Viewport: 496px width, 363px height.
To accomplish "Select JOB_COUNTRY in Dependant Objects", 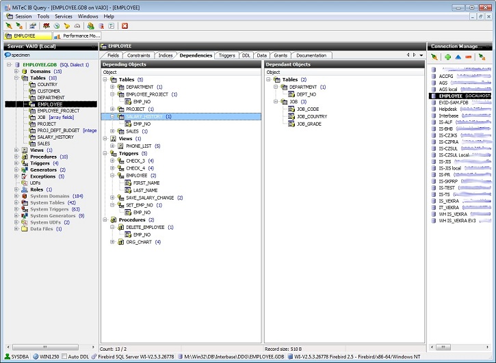I will coord(311,116).
